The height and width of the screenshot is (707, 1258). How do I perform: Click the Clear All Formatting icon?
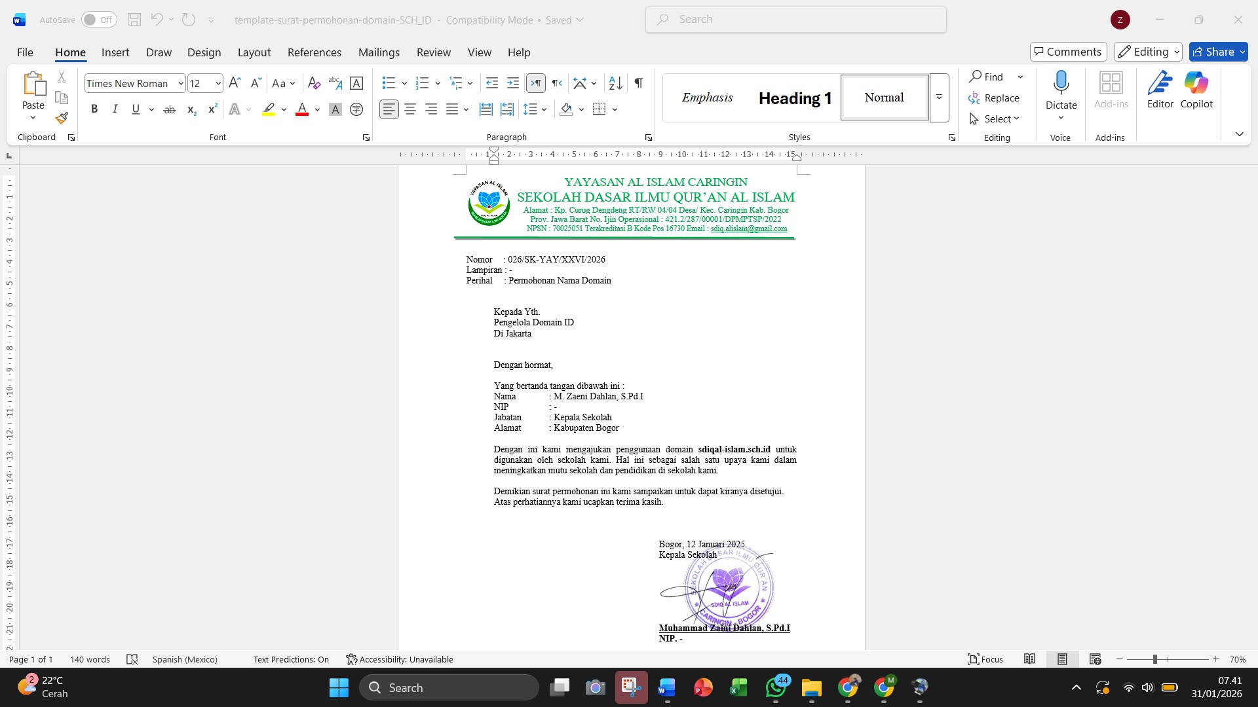(x=314, y=83)
